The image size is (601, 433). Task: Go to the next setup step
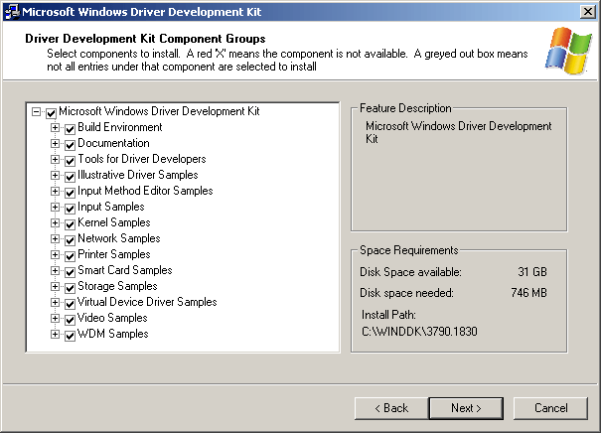coord(466,408)
